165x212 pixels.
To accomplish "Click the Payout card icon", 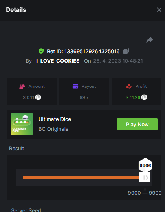I will (75, 86).
